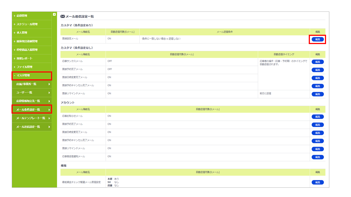
Task: Edit 最低賃金チェック関連メール受信設定 row
Action: [x=318, y=182]
